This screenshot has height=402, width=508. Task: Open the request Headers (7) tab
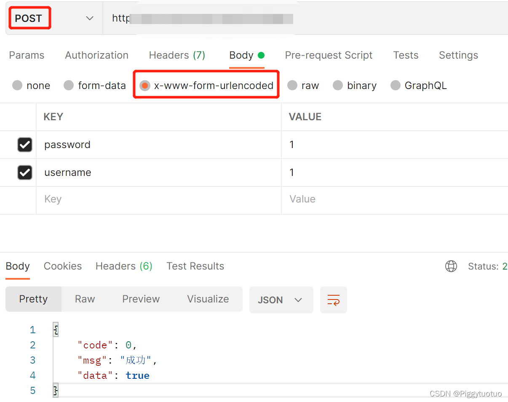point(177,55)
